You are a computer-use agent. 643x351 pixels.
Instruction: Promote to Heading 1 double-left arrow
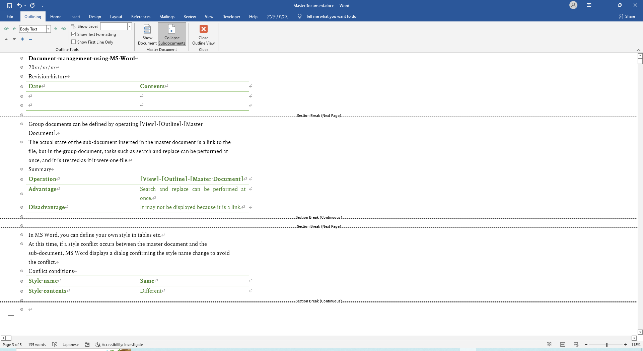(x=6, y=29)
